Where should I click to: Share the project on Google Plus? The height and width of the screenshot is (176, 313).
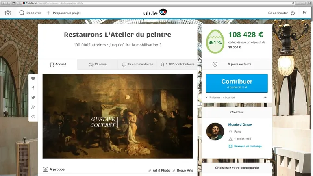coord(33,107)
